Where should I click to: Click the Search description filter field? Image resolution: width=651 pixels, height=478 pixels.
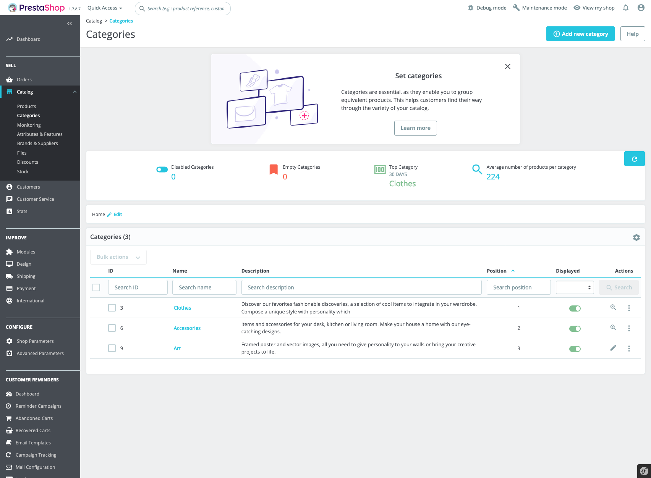click(x=361, y=287)
